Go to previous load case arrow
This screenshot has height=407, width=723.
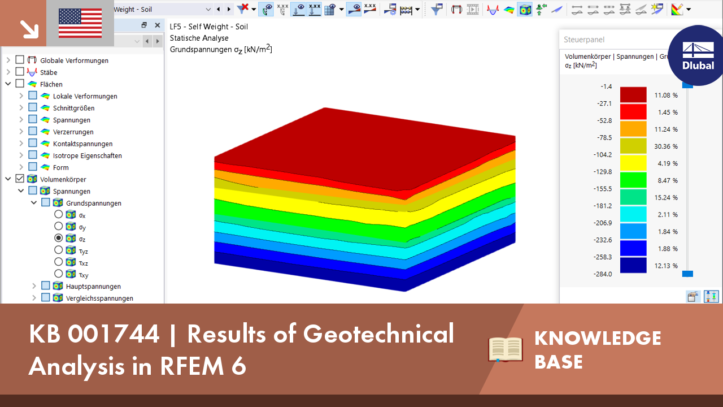pos(219,9)
